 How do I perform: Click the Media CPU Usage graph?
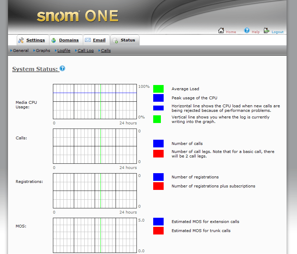tap(95, 101)
